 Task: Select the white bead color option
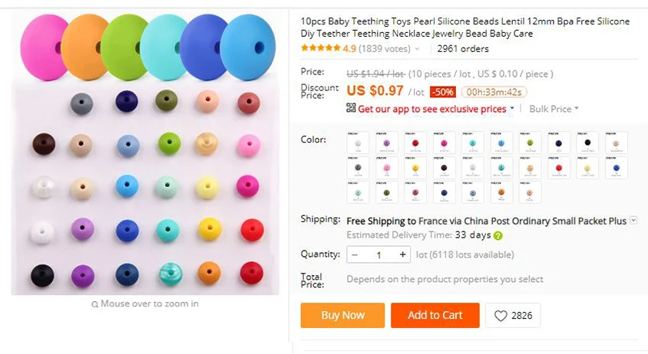359,143
